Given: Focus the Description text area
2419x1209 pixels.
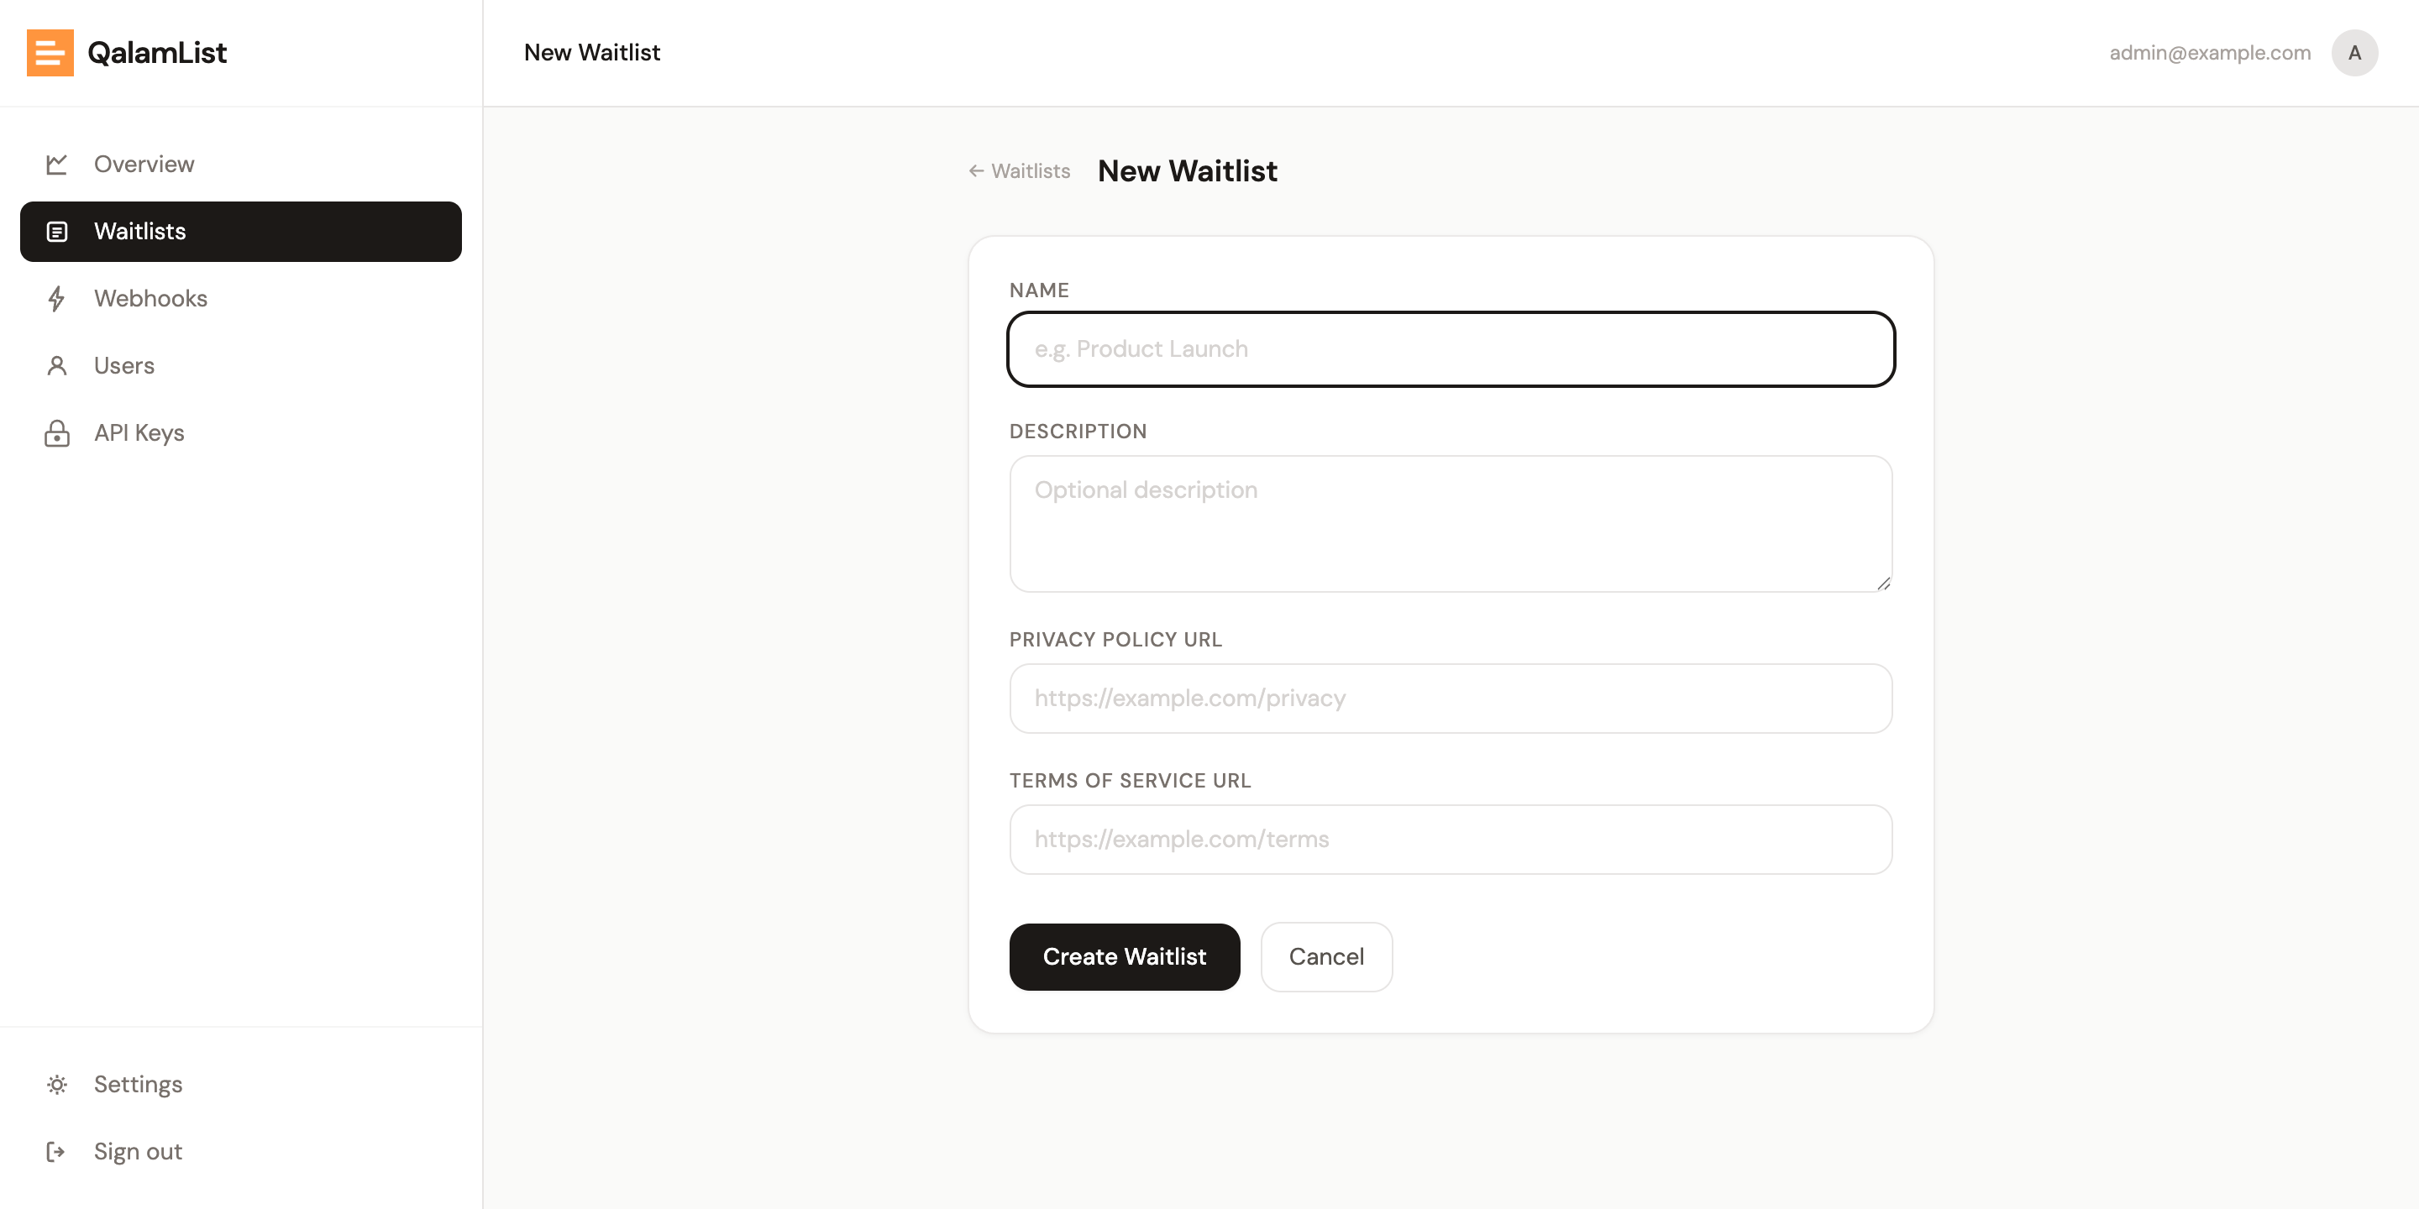Looking at the screenshot, I should tap(1451, 524).
